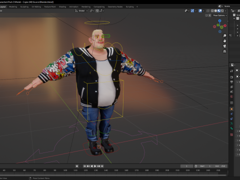Jump to the next keyframe
Viewport: 240px width, 180px height.
pos(98,166)
